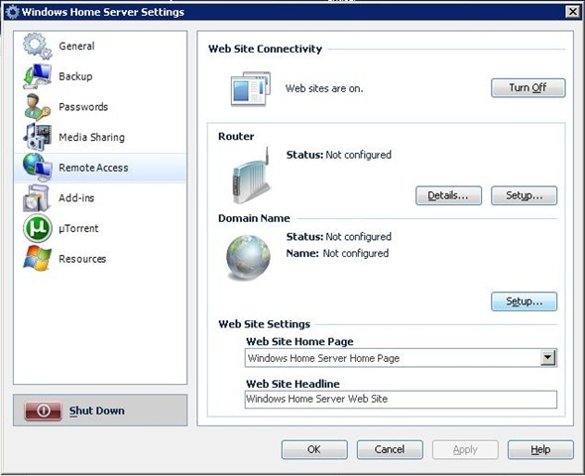Click in the Web Site Headline text field
This screenshot has width=585, height=476.
tap(401, 400)
